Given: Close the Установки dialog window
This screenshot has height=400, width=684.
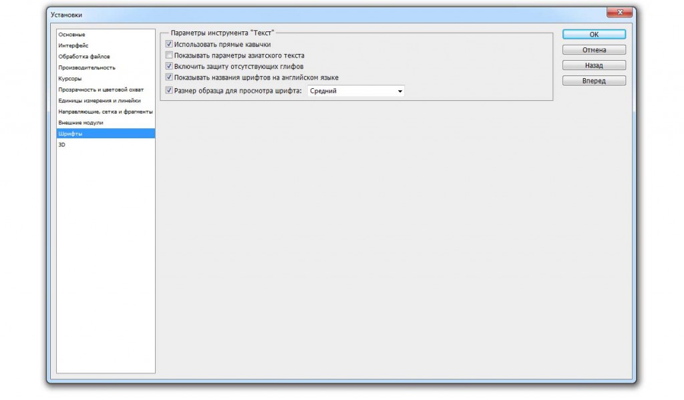Looking at the screenshot, I should 619,13.
